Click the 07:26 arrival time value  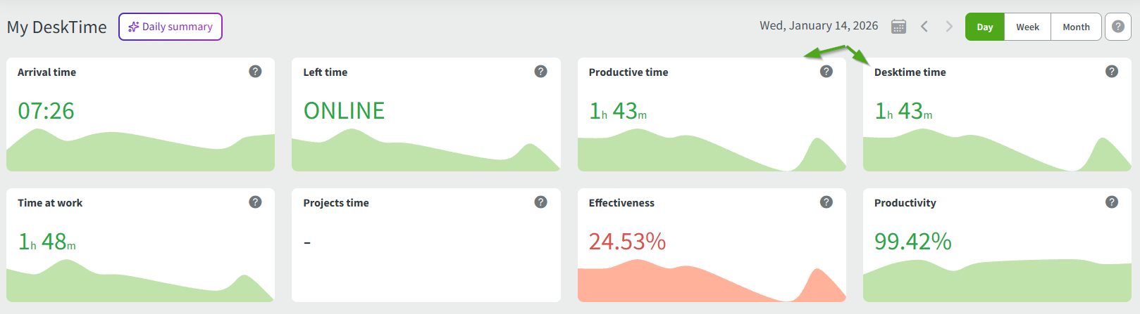pos(46,111)
